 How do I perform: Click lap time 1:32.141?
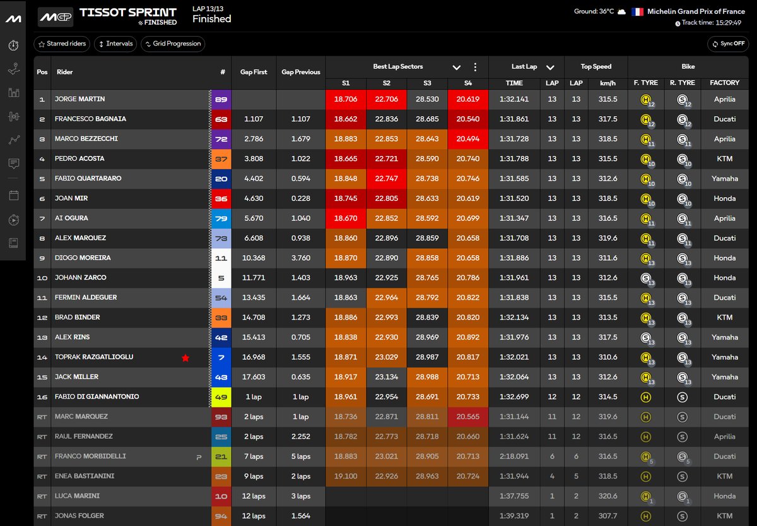514,100
